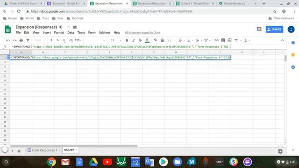This screenshot has height=168, width=299.
Task: Click the merge cells icon
Action: (x=169, y=40)
